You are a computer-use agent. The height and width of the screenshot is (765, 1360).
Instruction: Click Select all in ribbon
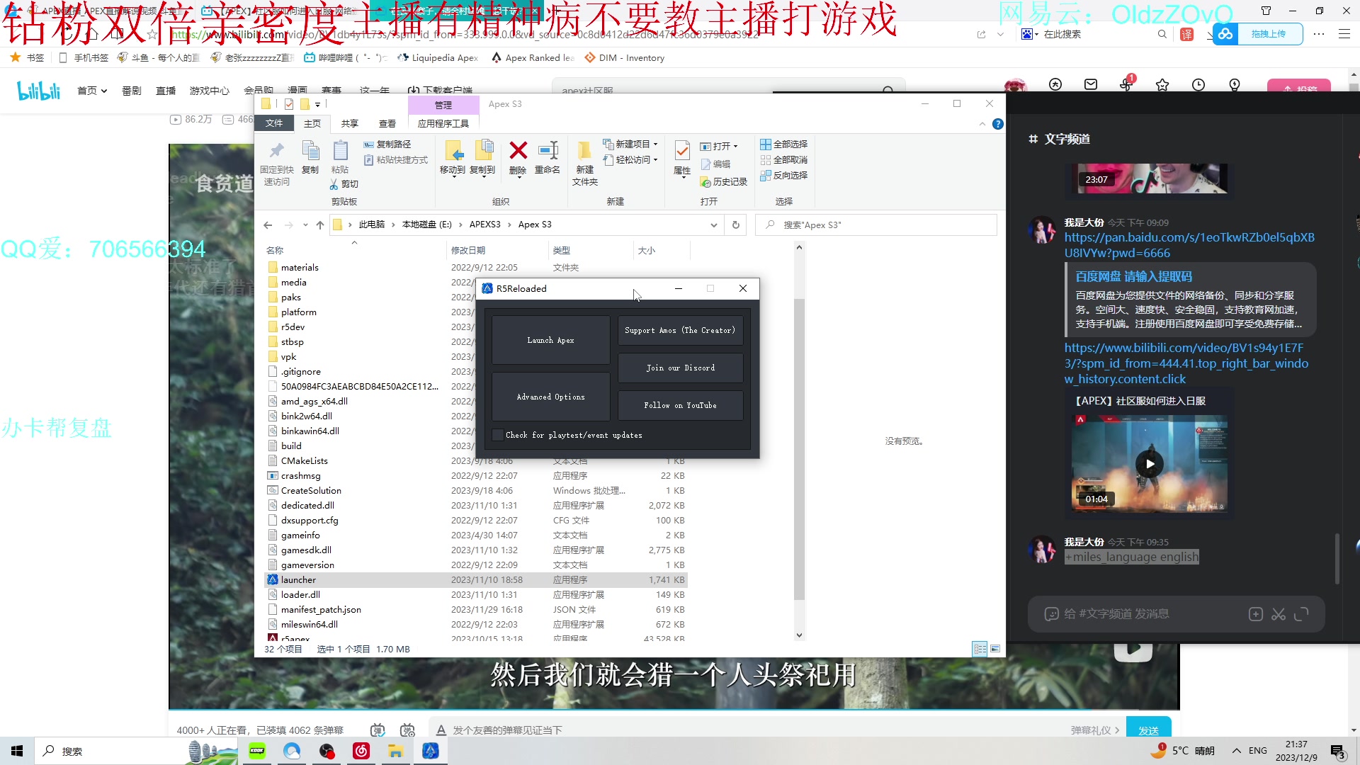click(x=783, y=144)
